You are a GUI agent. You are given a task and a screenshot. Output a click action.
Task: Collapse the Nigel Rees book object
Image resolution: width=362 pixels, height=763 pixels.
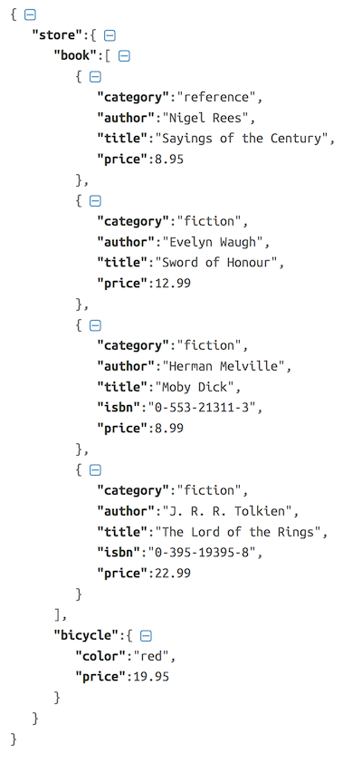coord(96,77)
